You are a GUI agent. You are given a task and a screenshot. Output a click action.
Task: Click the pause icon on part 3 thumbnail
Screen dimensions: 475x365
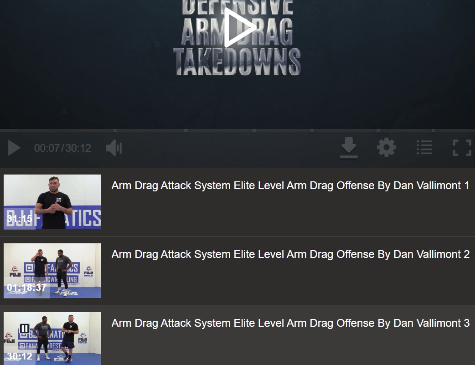coord(25,329)
